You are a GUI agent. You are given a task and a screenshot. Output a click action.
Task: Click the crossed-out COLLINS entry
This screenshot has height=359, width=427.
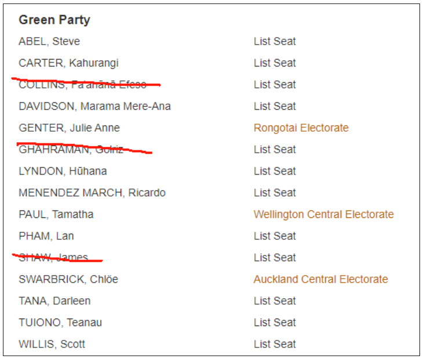[x=82, y=84]
